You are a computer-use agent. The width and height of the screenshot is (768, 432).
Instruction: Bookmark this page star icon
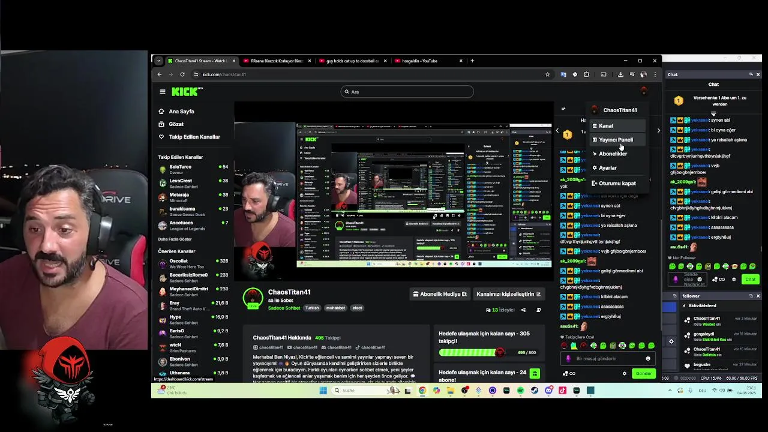[x=547, y=74]
